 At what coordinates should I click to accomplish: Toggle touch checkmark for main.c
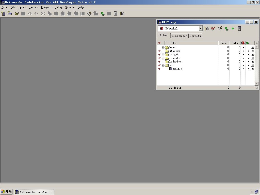coord(159,69)
